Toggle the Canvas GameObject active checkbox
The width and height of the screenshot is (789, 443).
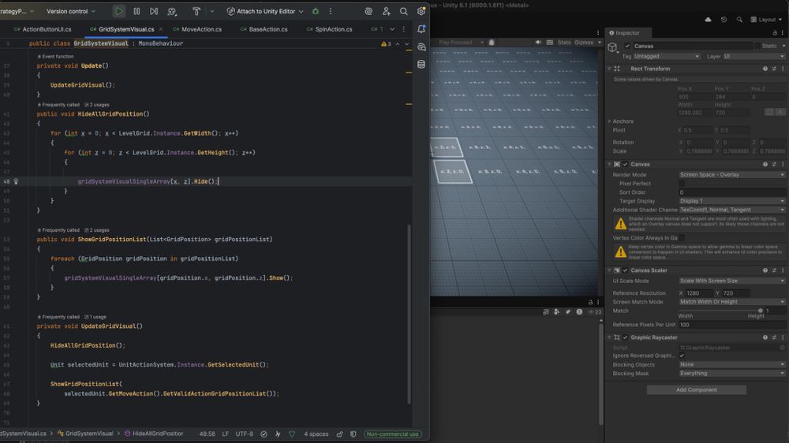coord(628,47)
